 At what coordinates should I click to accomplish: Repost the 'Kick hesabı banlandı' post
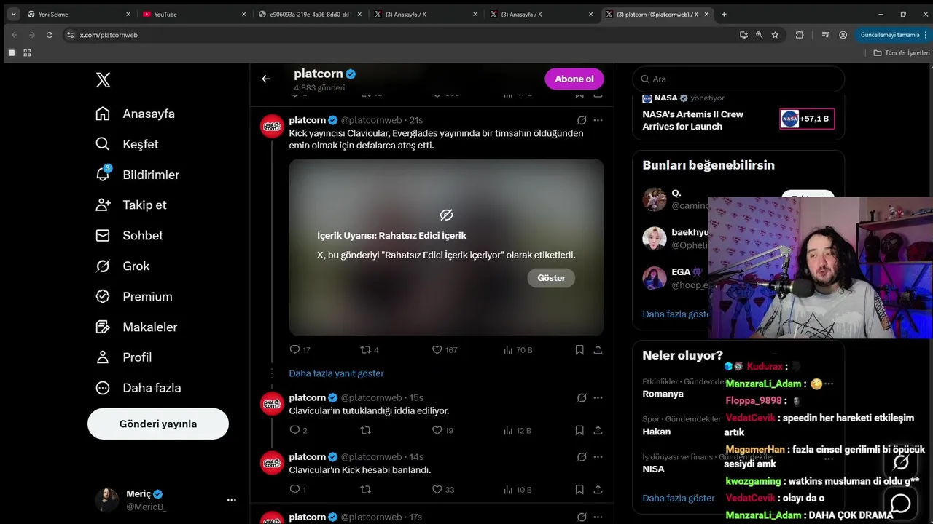pos(366,490)
